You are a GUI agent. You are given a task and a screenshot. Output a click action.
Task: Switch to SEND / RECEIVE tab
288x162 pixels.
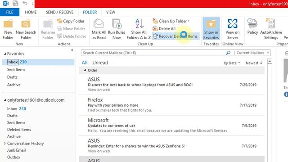(x=59, y=12)
